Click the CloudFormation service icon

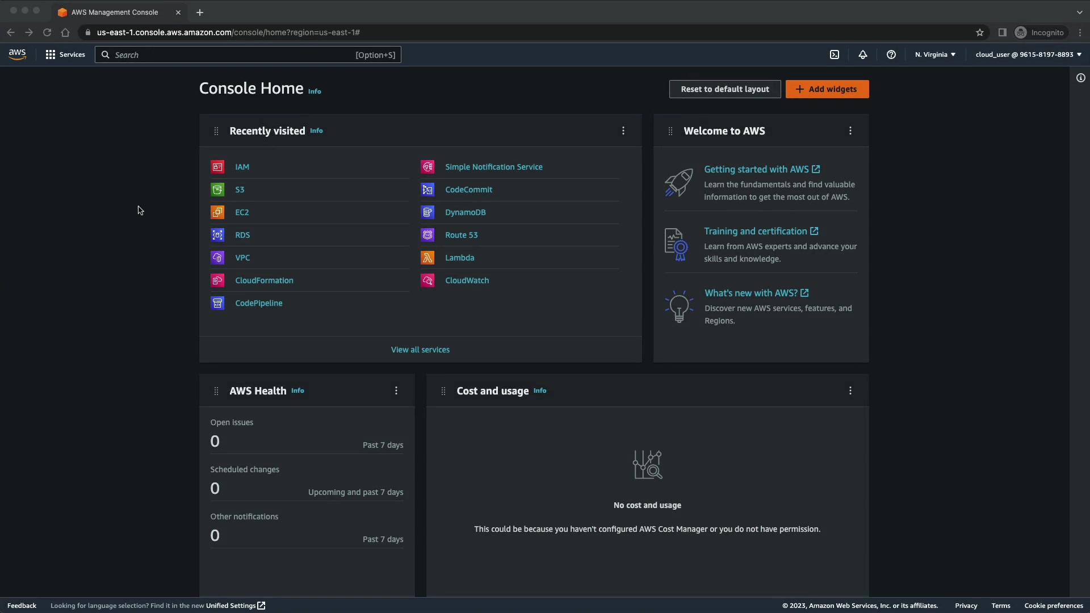217,280
